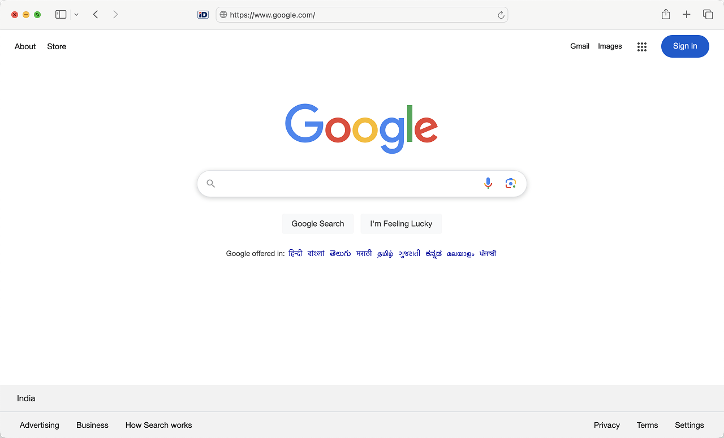Open the Google apps grid
The image size is (724, 438).
click(x=641, y=47)
